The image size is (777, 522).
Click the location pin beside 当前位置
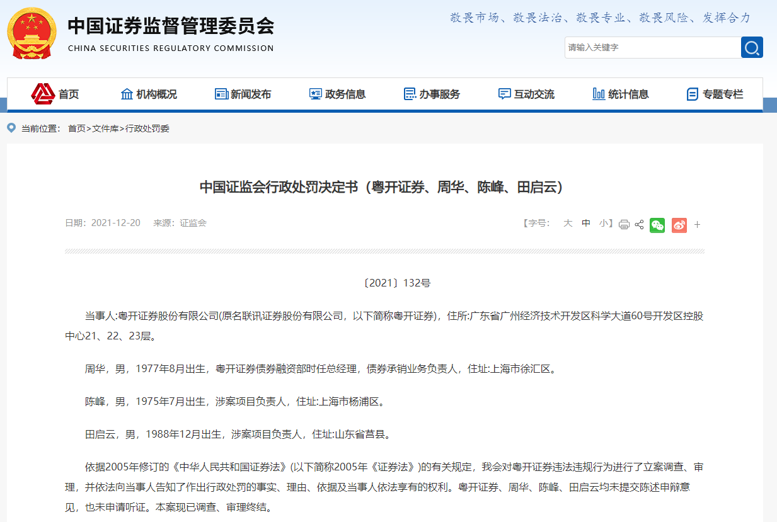11,128
